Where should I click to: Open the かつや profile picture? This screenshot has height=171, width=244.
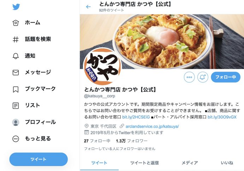tap(102, 67)
